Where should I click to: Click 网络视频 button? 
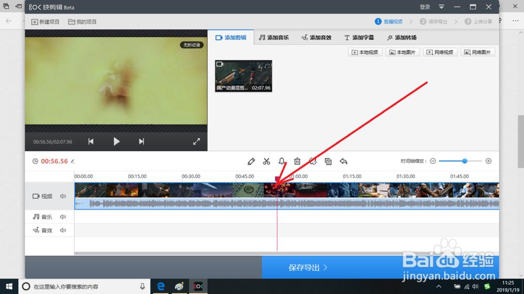click(x=440, y=52)
